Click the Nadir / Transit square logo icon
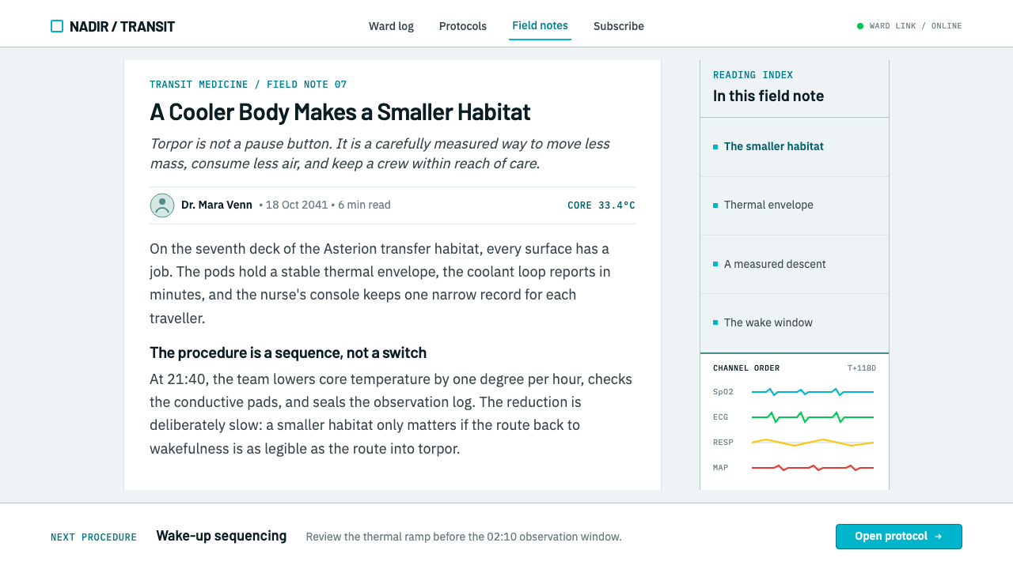Viewport: 1013px width, 569px height. (x=57, y=26)
